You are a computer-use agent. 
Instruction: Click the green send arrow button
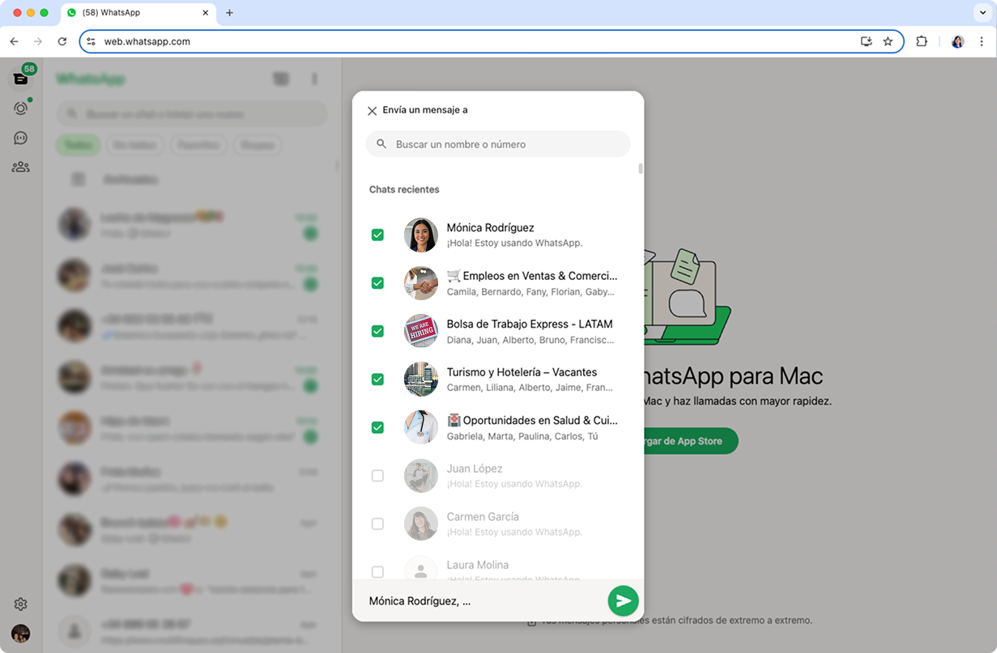point(623,600)
